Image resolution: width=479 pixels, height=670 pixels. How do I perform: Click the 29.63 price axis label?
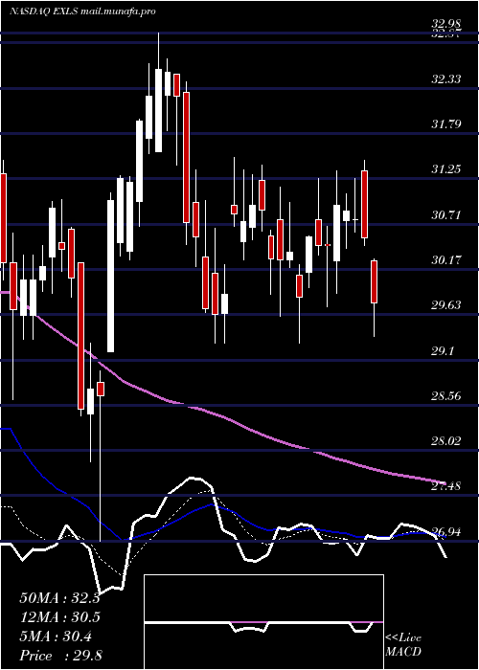(x=446, y=305)
